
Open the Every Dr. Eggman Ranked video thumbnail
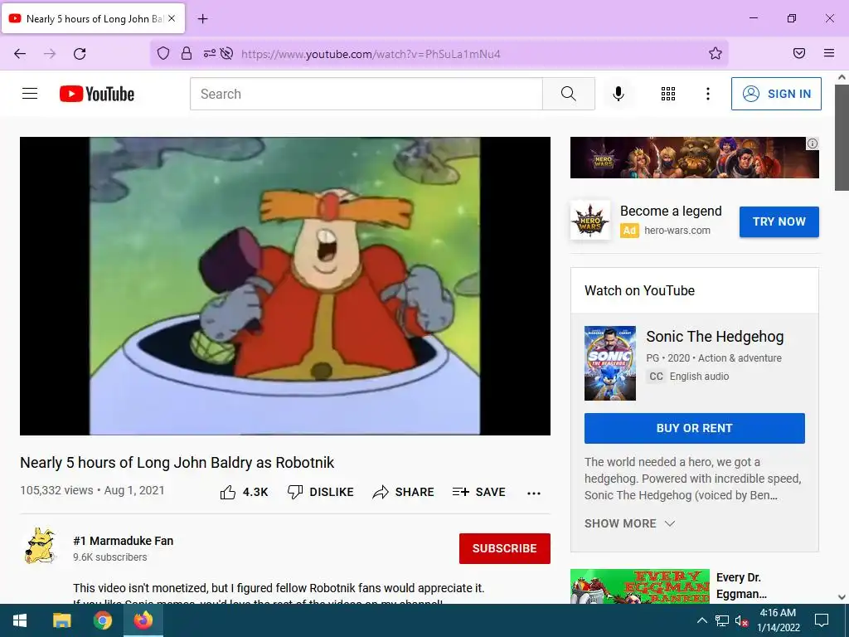640,586
